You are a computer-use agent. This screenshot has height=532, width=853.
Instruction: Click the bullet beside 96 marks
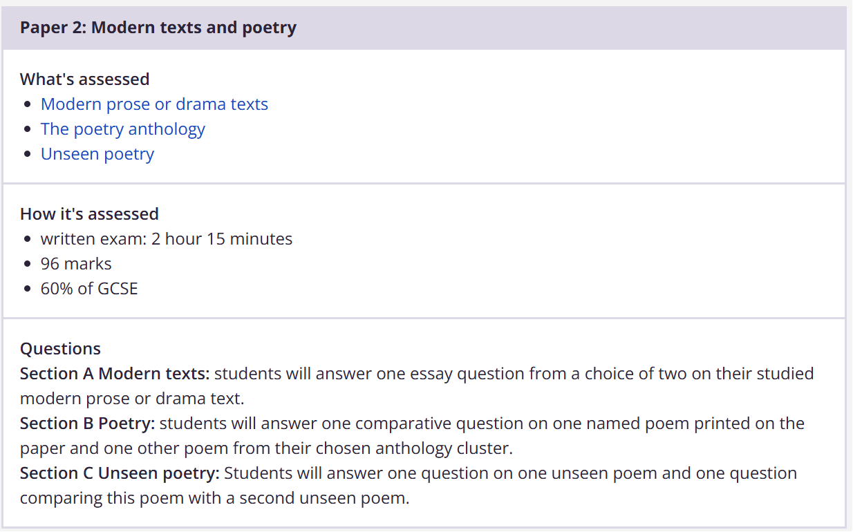27,265
